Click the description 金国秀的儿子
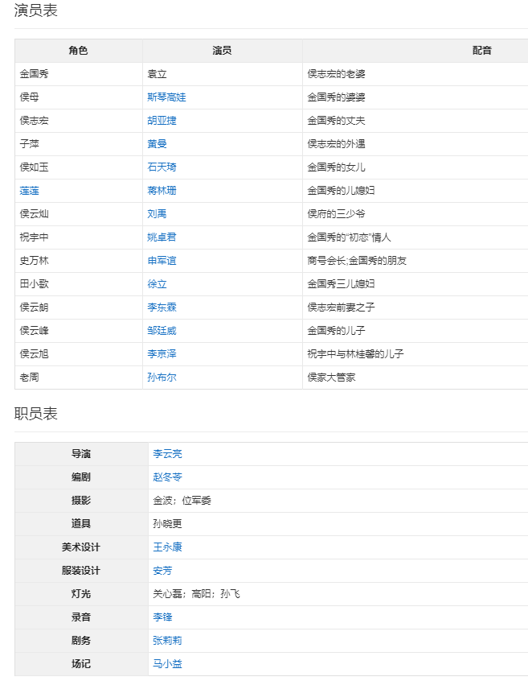 tap(336, 331)
